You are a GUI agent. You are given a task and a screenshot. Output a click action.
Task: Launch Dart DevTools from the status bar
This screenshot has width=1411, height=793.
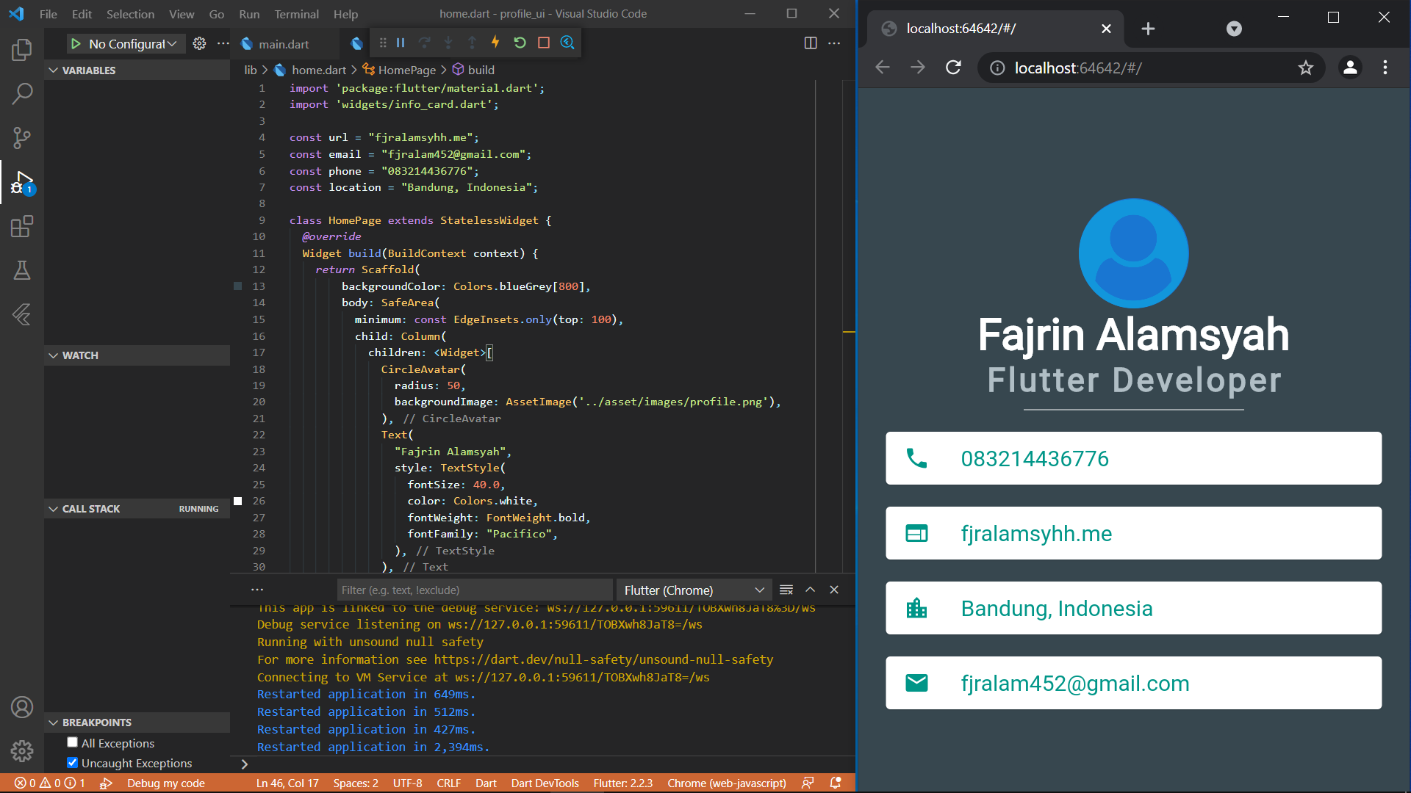[545, 783]
